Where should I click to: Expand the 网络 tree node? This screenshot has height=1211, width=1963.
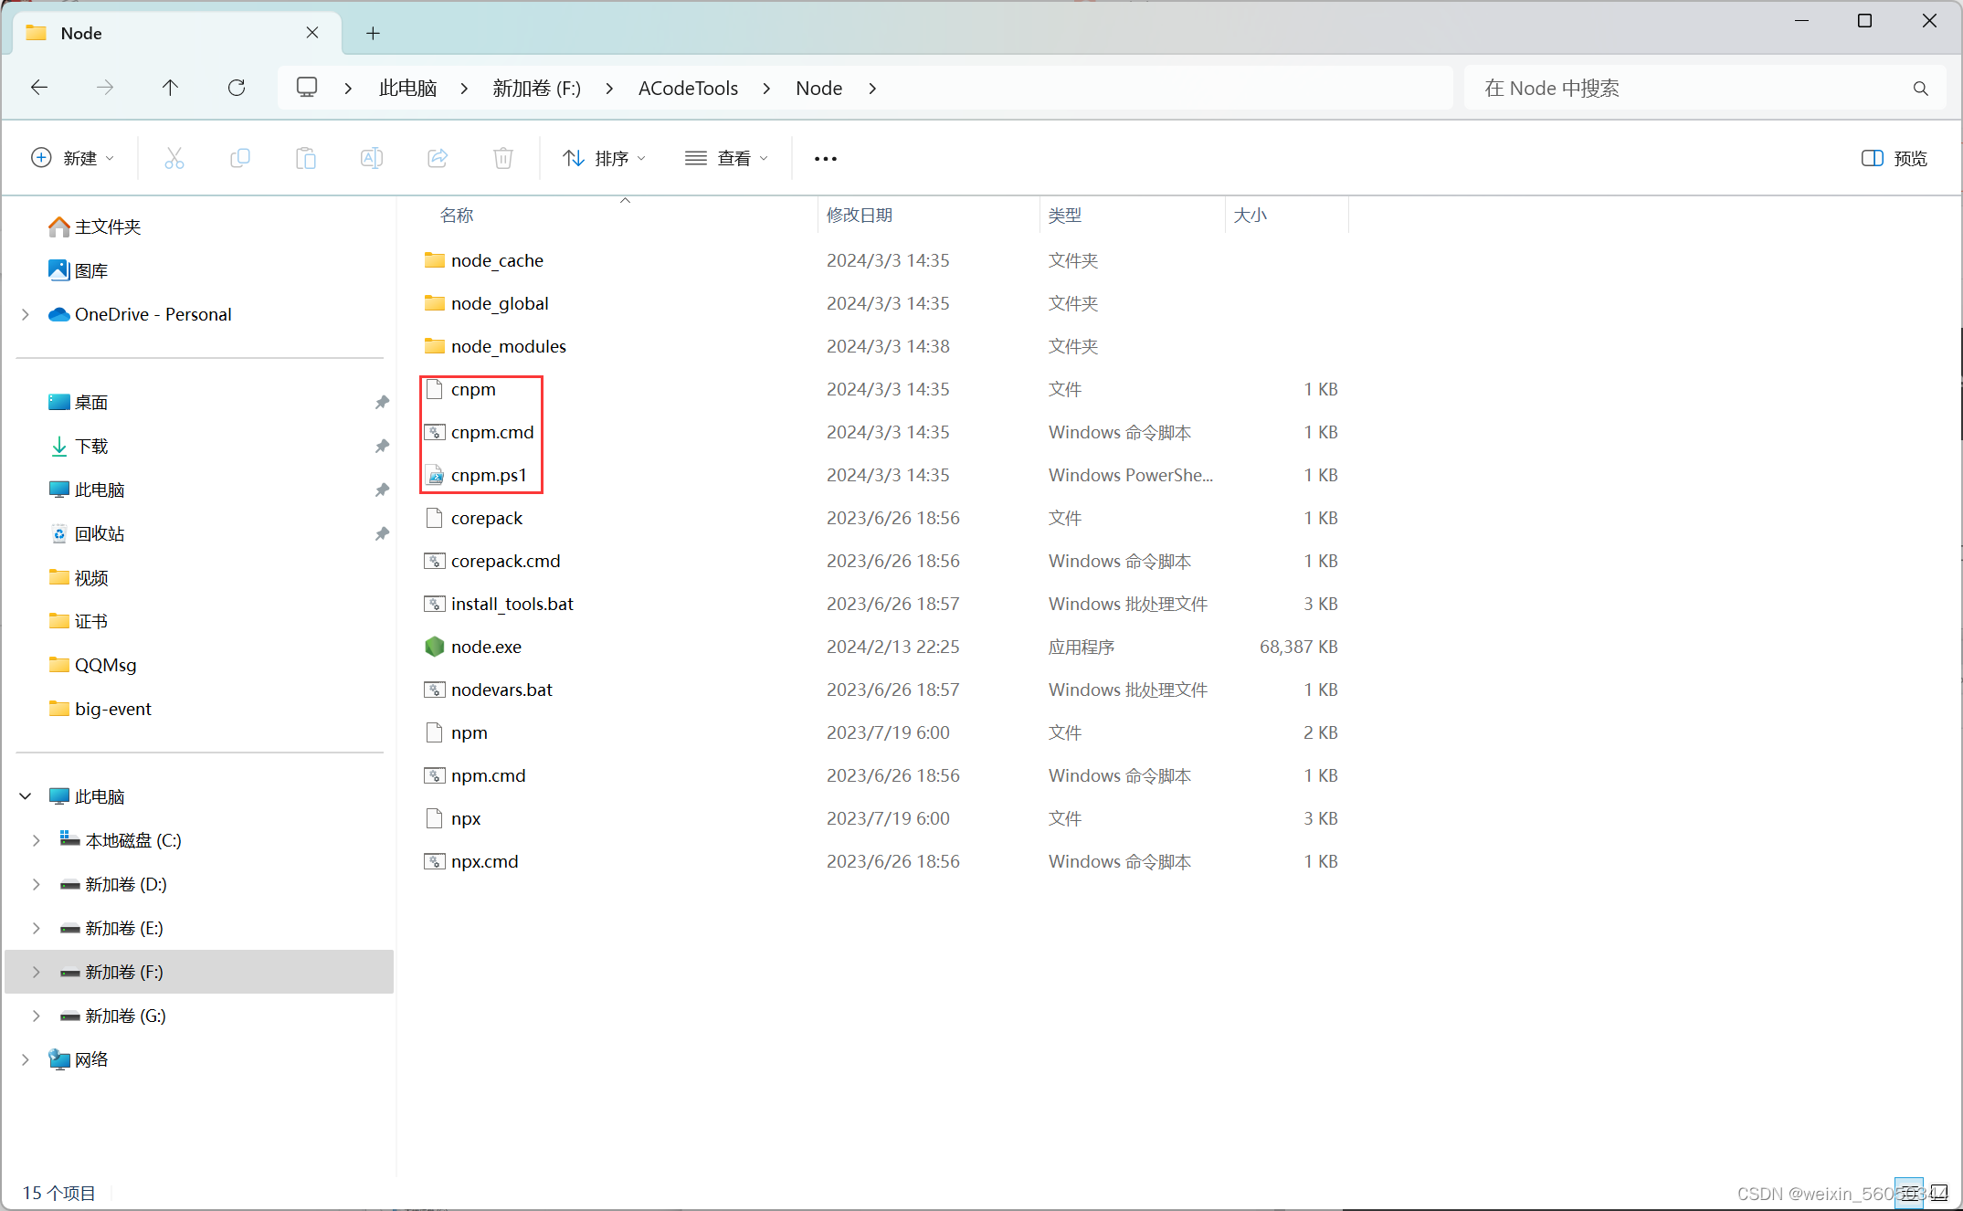(26, 1059)
